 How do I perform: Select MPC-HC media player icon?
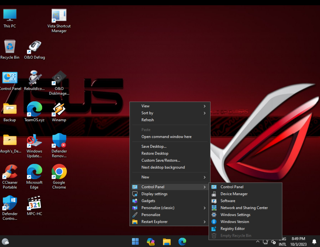(34, 206)
